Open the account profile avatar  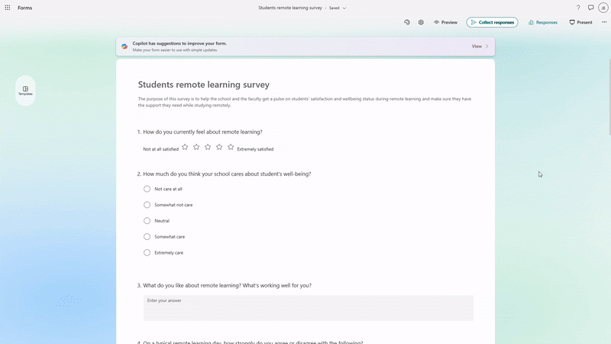coord(603,8)
